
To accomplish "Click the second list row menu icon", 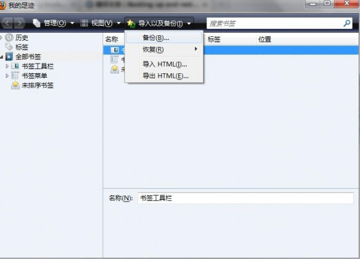I will pyautogui.click(x=114, y=60).
